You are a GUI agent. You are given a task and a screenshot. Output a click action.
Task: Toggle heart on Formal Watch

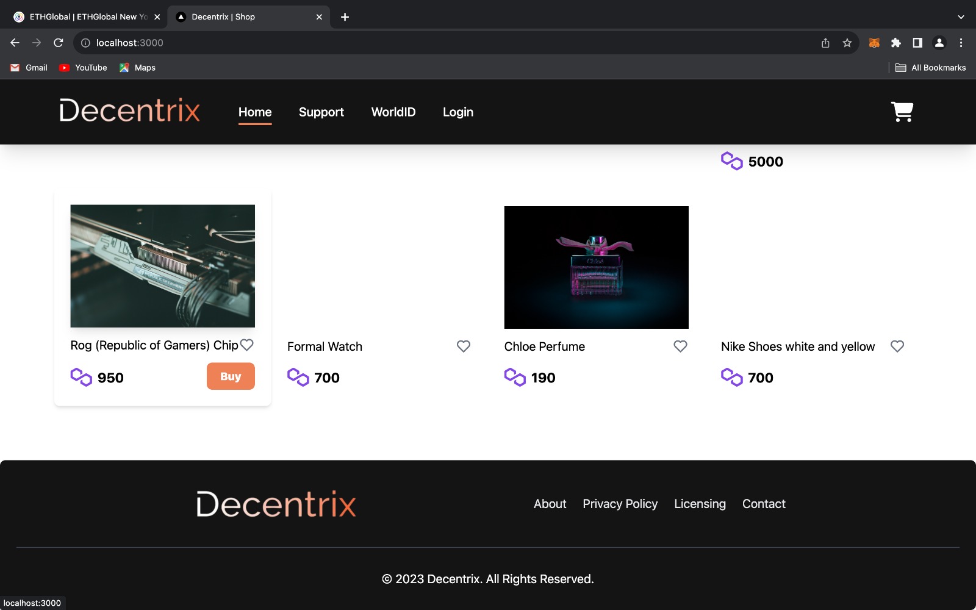point(464,346)
